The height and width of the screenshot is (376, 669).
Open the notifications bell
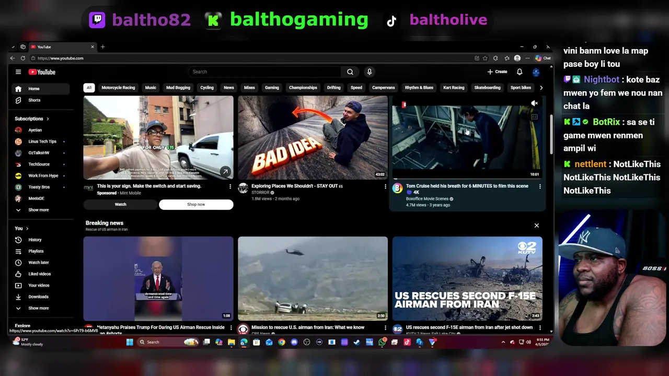520,72
